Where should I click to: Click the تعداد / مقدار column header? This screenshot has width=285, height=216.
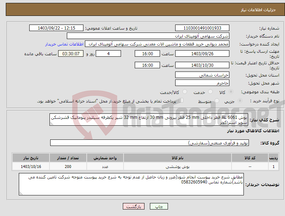pos(68,158)
